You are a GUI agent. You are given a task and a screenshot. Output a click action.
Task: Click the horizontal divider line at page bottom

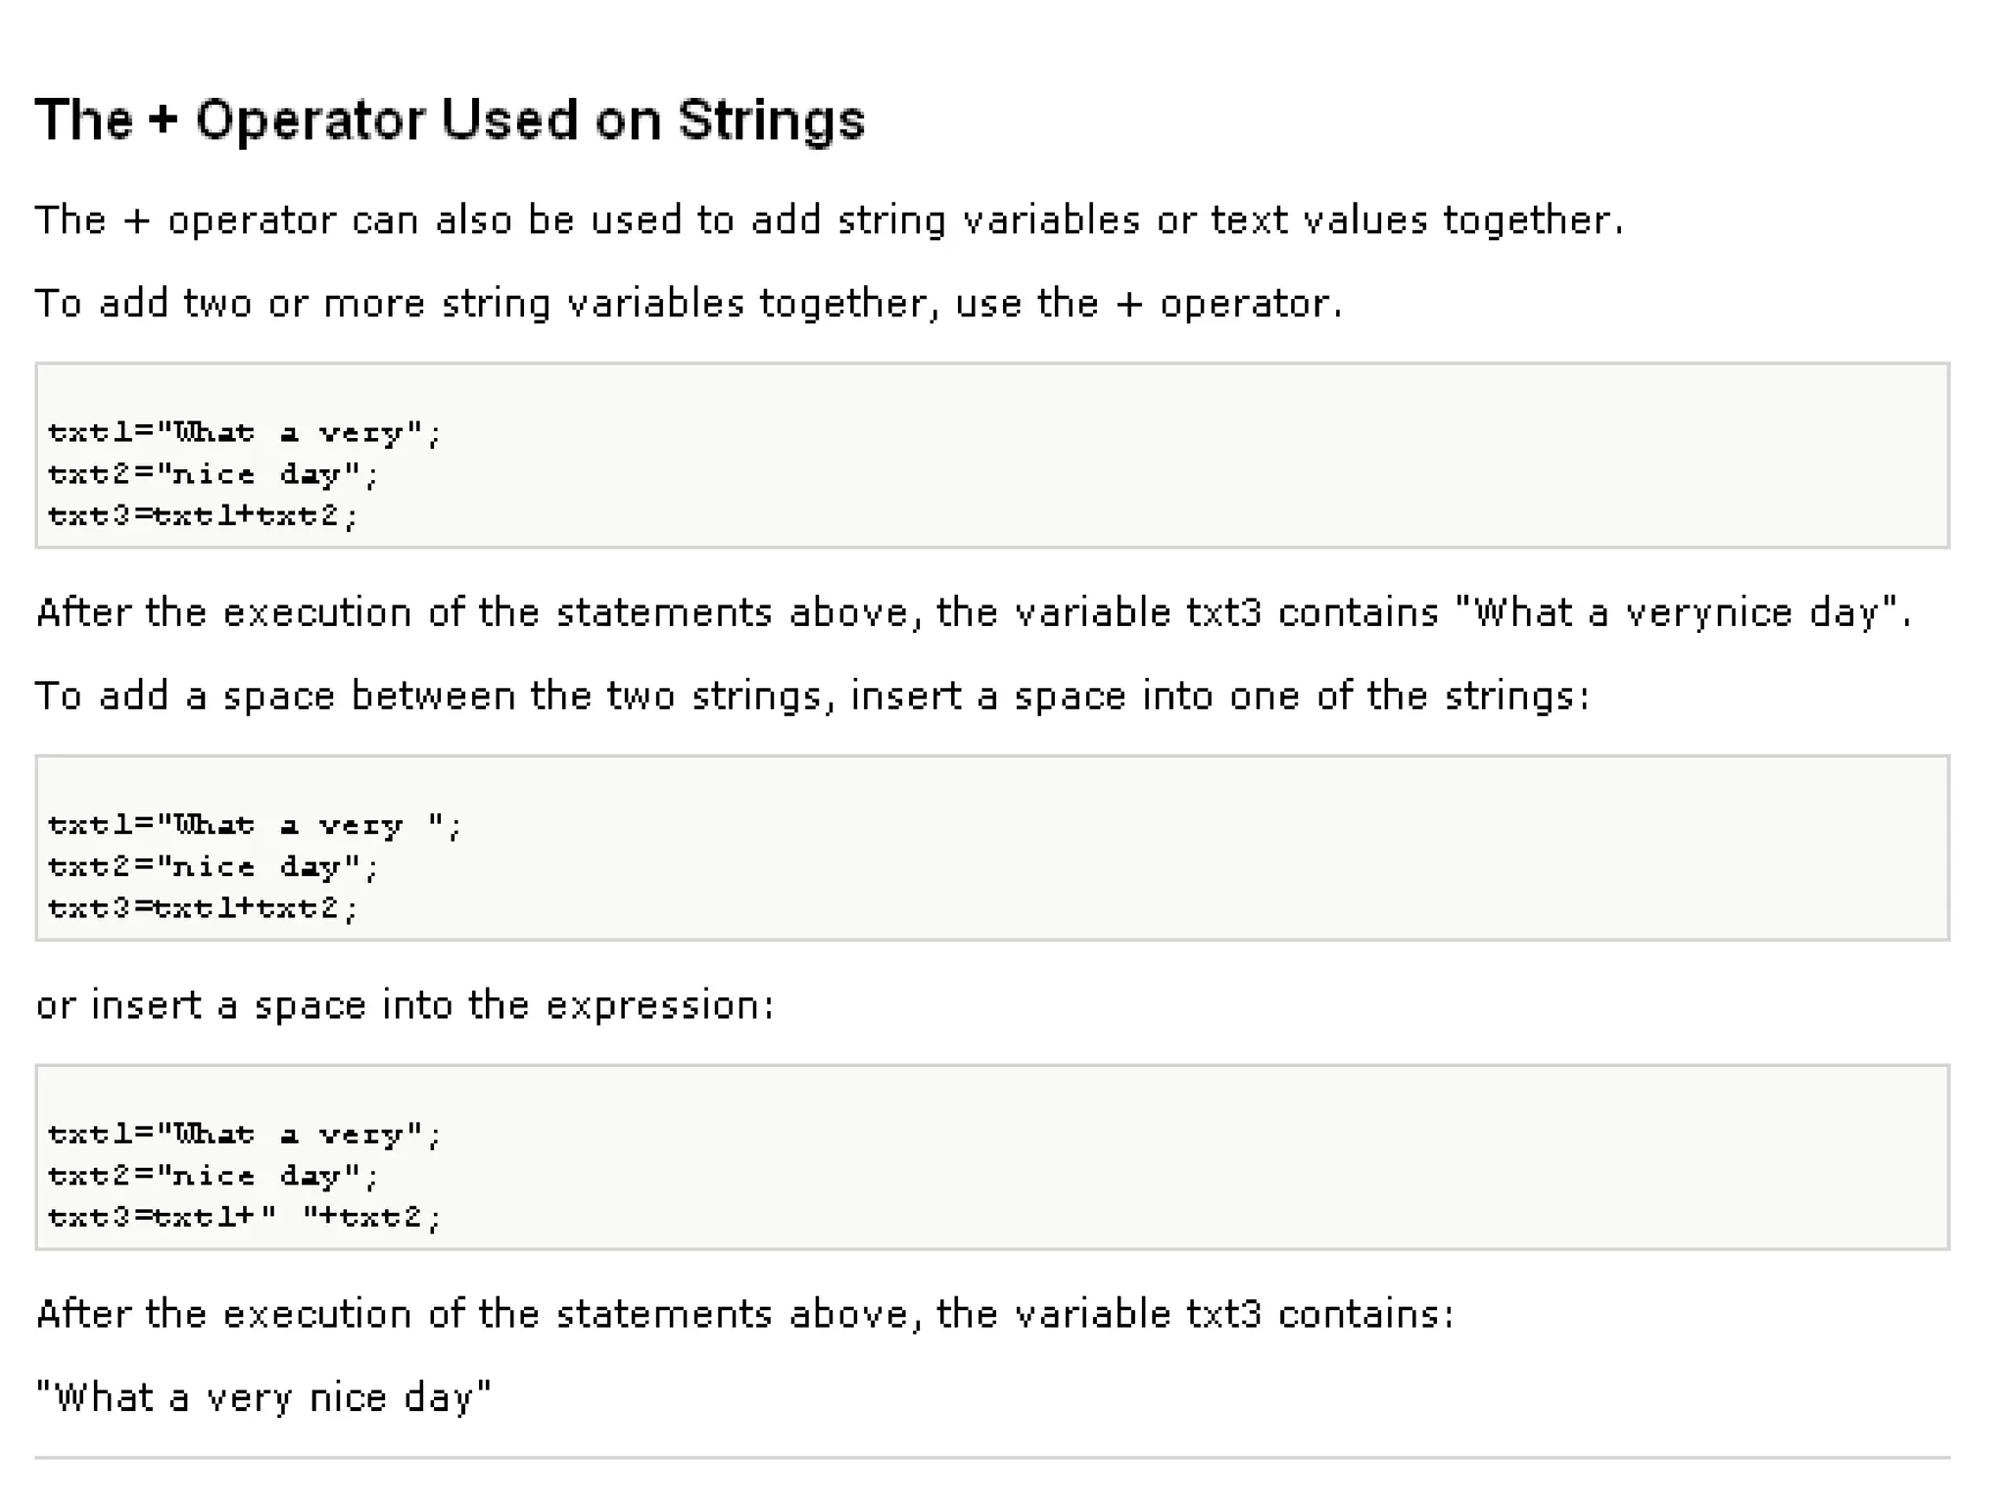point(991,1458)
